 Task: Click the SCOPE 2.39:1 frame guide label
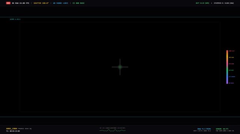pos(15,19)
